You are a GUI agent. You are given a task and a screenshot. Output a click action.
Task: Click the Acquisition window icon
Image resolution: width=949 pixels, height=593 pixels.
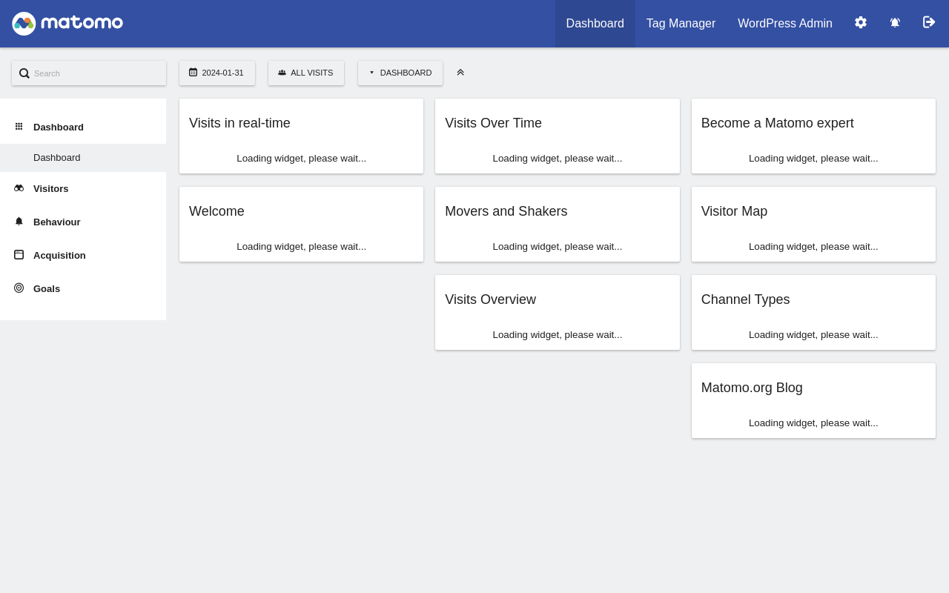tap(19, 255)
